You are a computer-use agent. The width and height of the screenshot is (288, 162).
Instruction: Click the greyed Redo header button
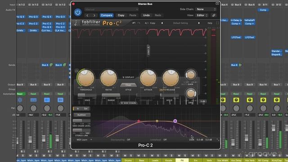pos(158,15)
